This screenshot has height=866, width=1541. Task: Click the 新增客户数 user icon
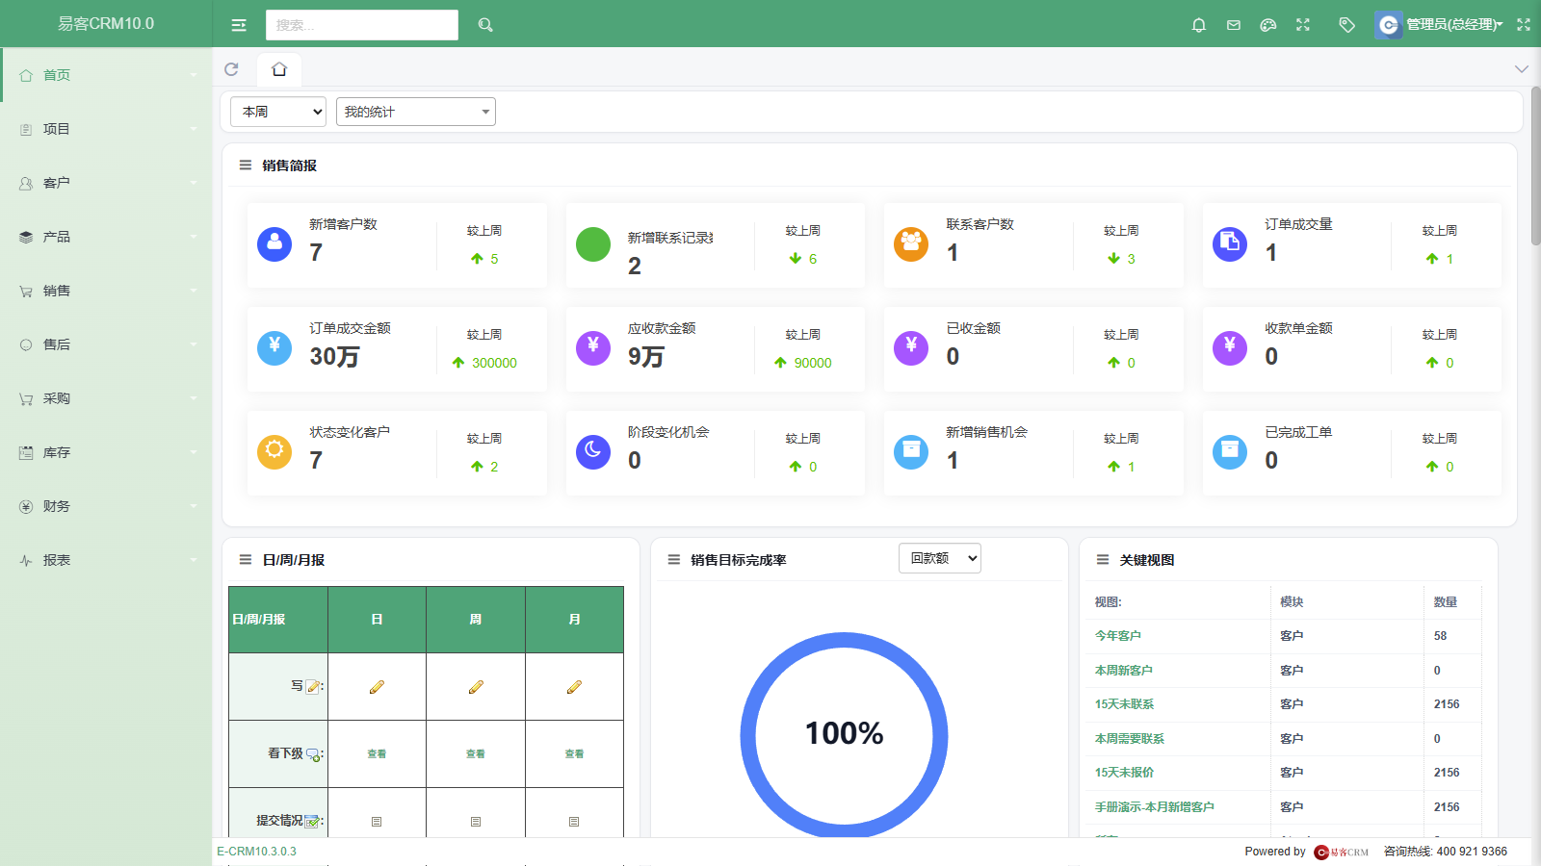tap(274, 244)
